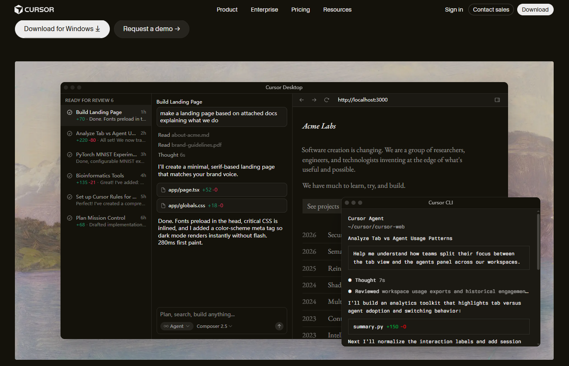This screenshot has height=366, width=569.
Task: Click the http://localhost:3000 address field
Action: click(x=363, y=100)
